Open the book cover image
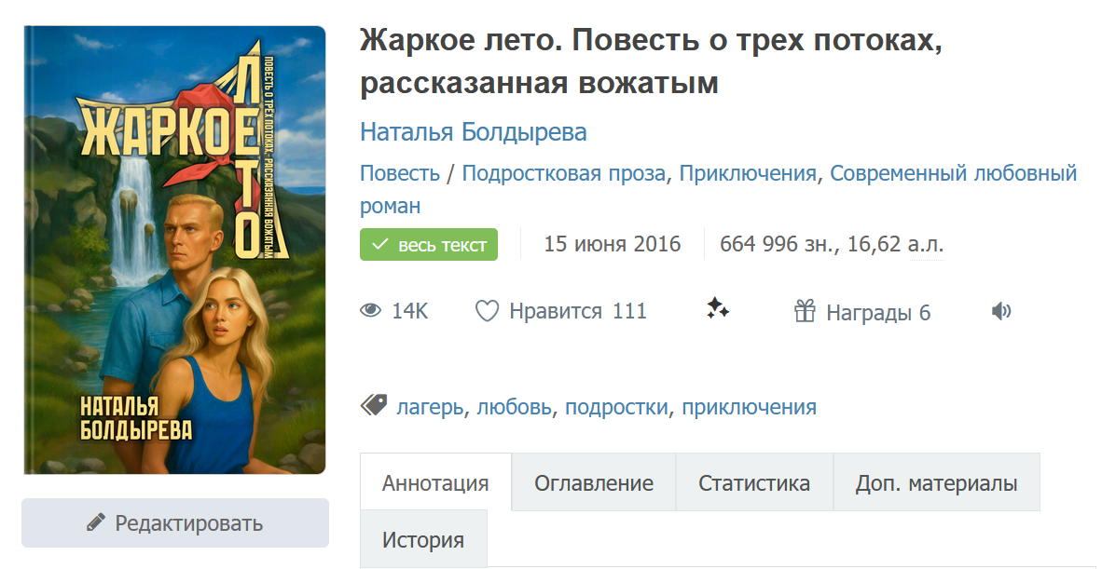 174,250
